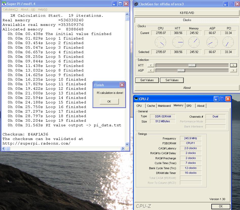Click the Dual channels field
The width and height of the screenshot is (240, 210).
click(x=215, y=116)
